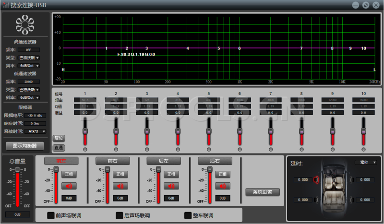384x224 pixels.
Task: Check the 后声场联调 option
Action: 120,216
